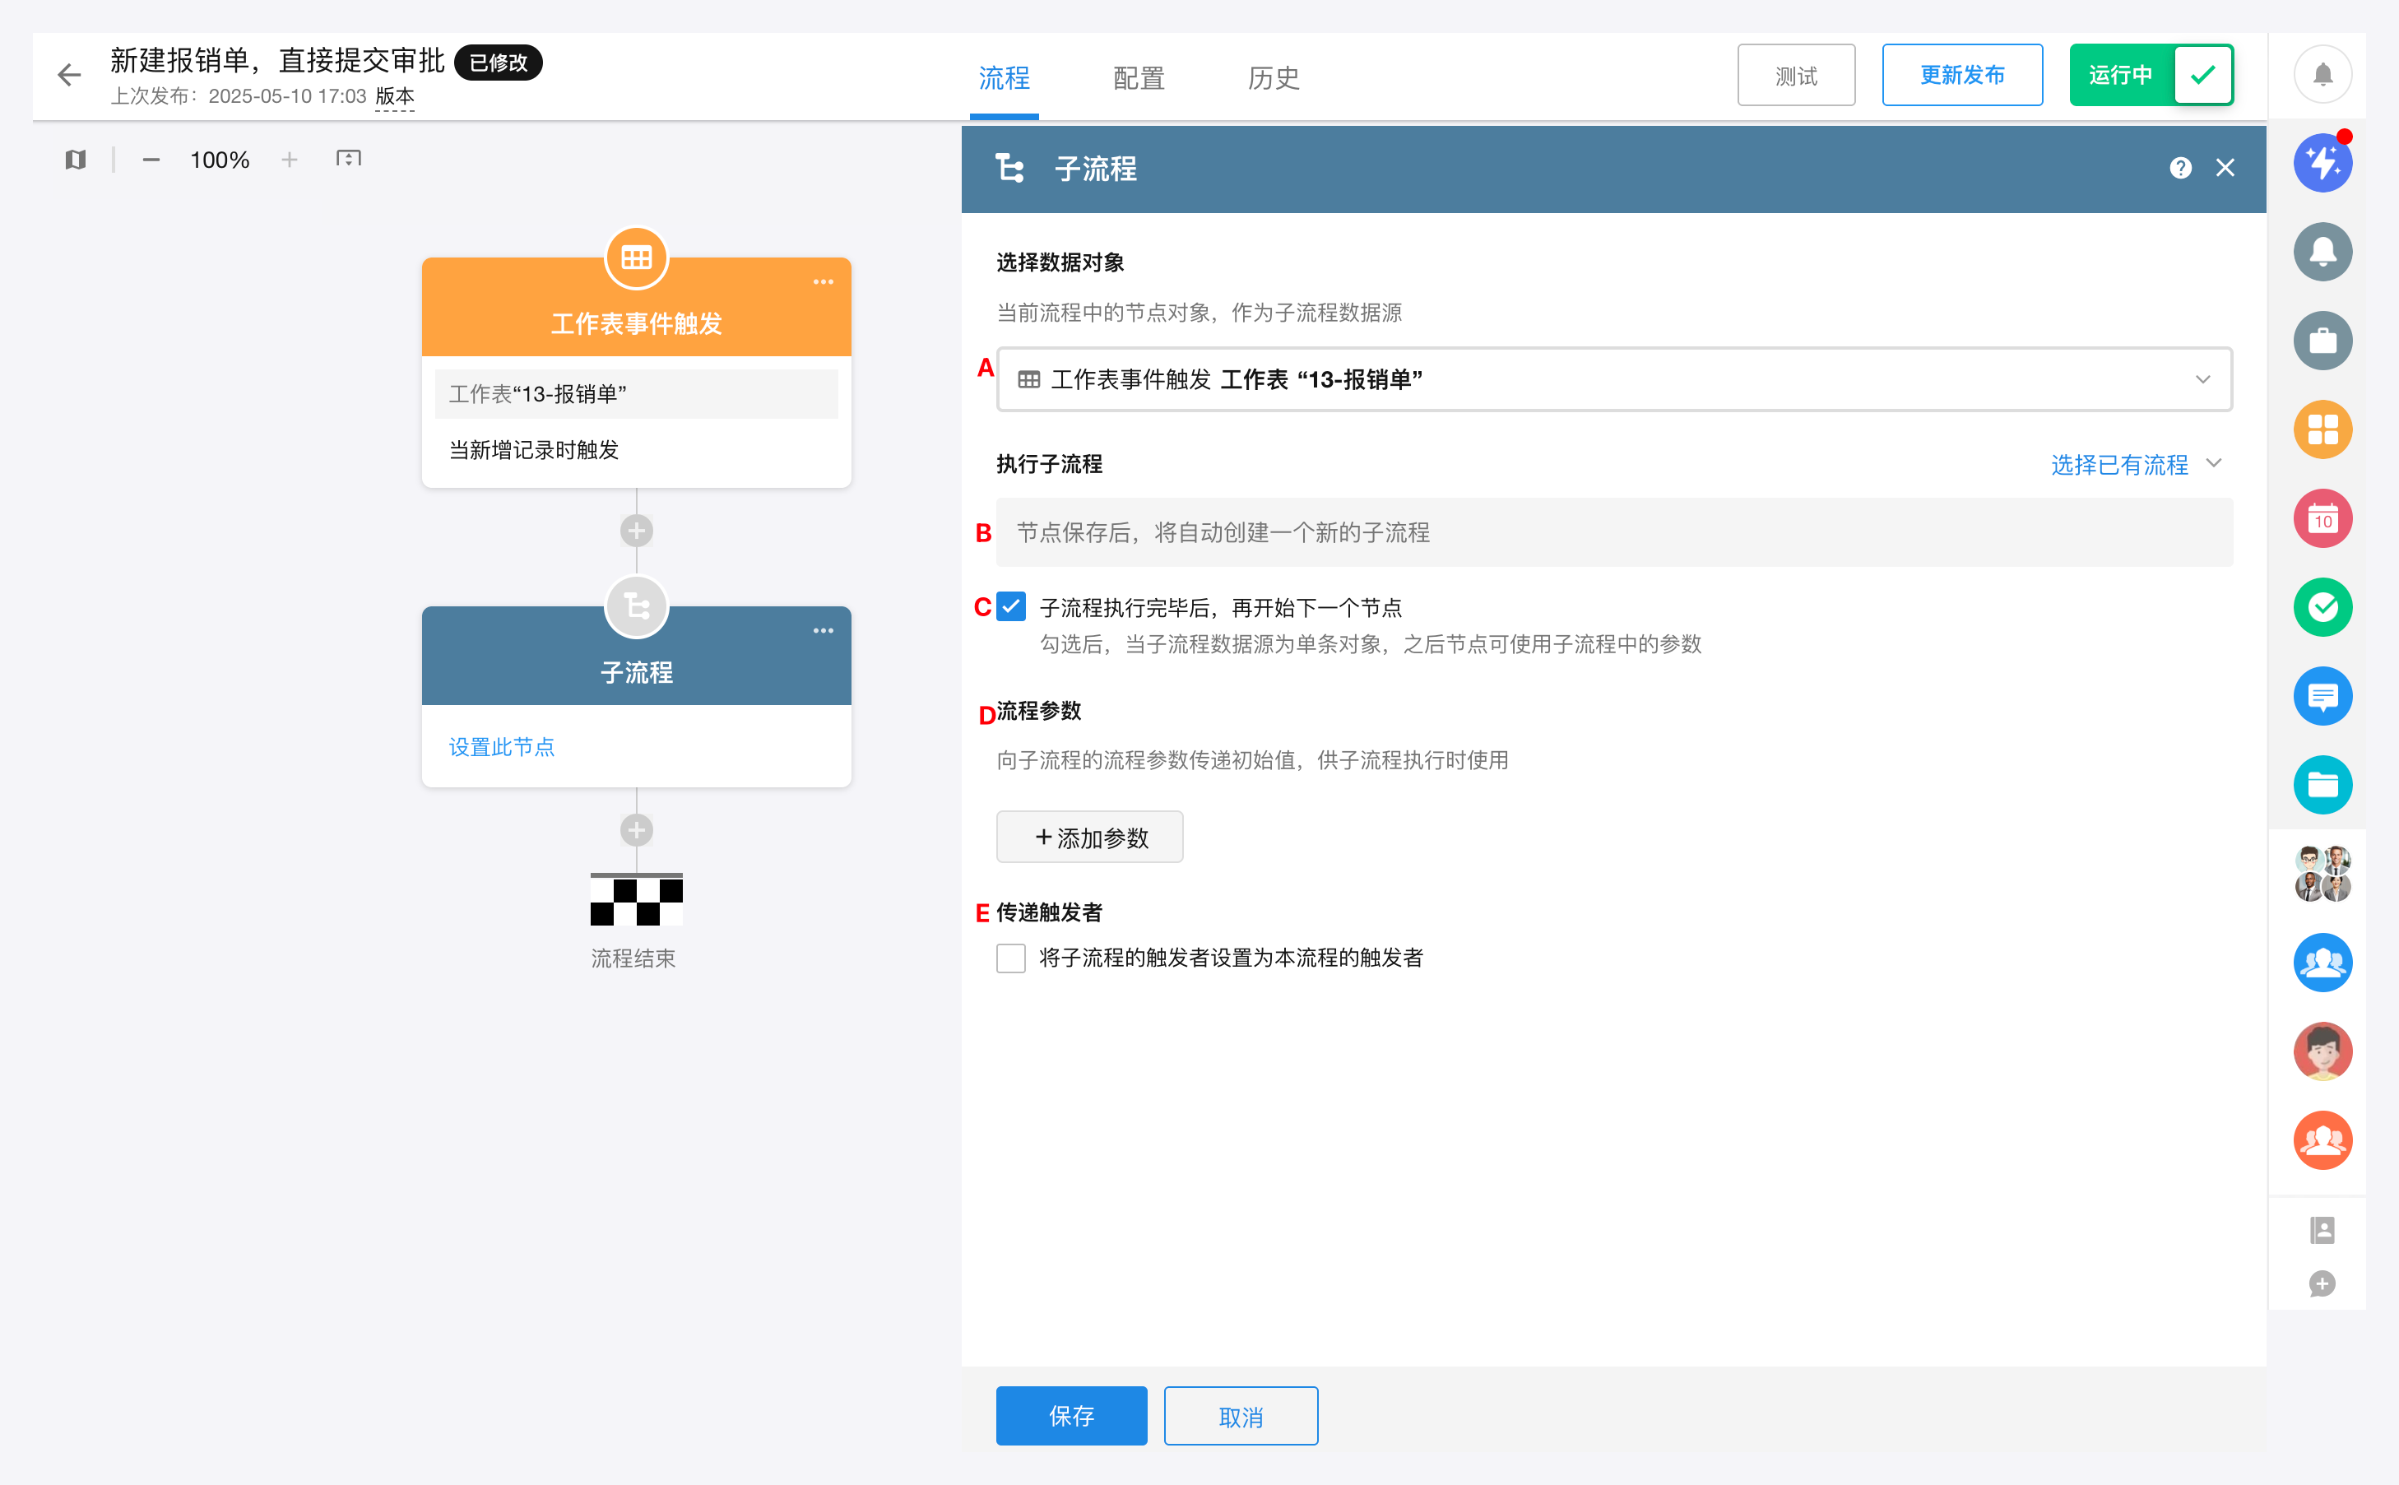Toggle the 运行中 workflow status switch
Screen dimensions: 2399x1485
[x=2151, y=75]
